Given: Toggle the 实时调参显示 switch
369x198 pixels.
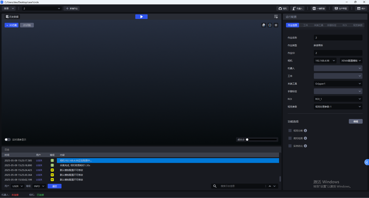Looking at the screenshot, I should point(8,140).
